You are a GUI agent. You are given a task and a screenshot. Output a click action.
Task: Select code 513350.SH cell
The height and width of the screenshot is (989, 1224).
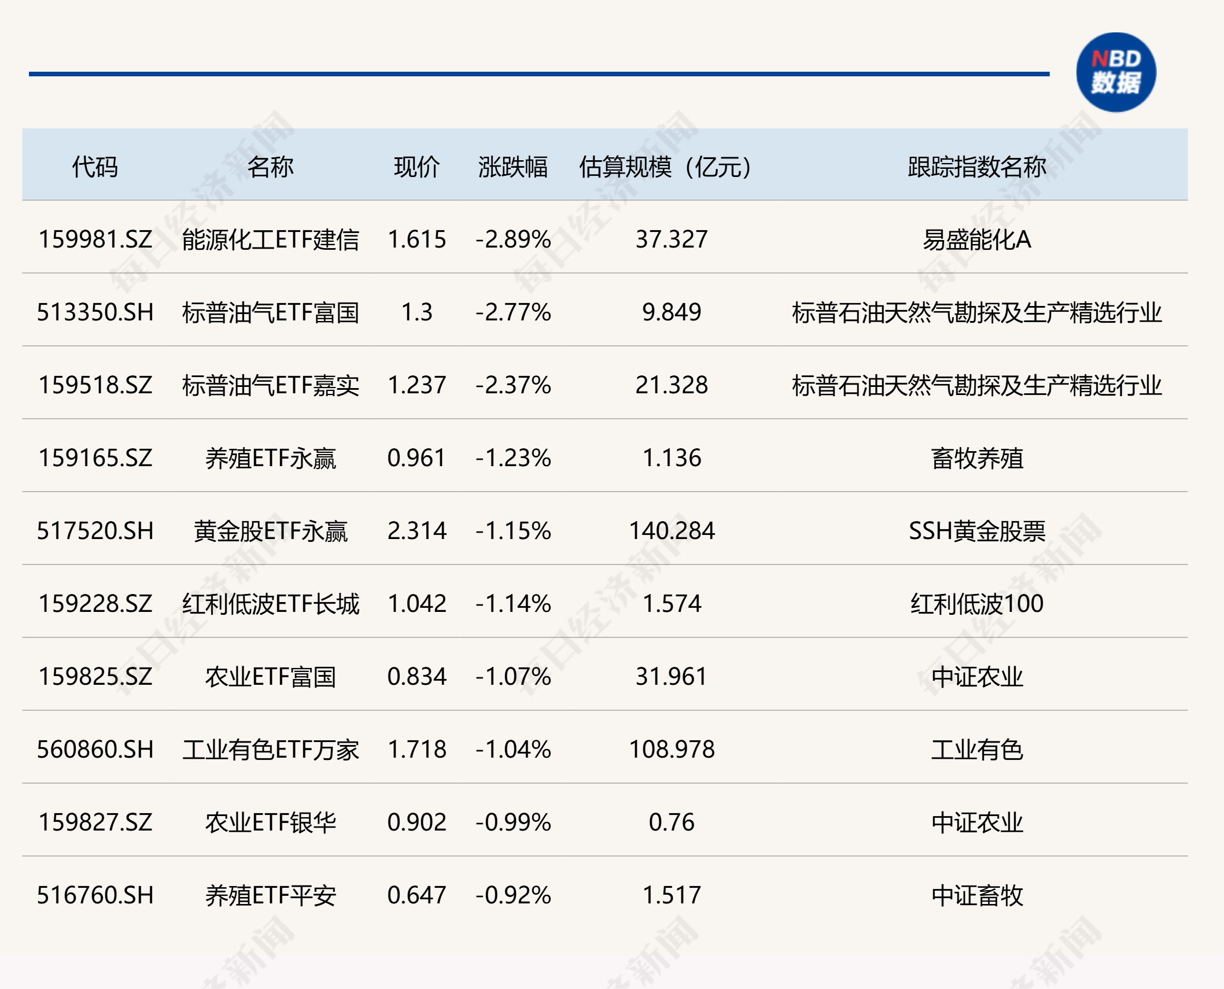click(95, 312)
